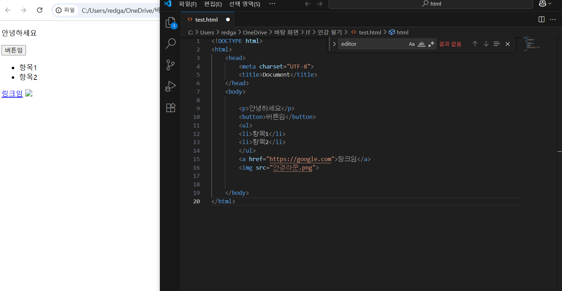Viewport: 562px width, 291px height.
Task: Click the button 버튼임 code line
Action: pos(277,117)
